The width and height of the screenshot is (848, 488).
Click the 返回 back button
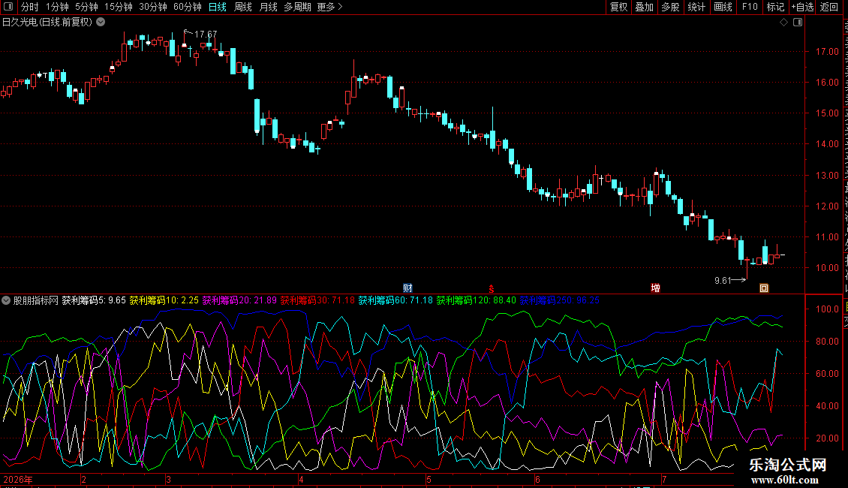(x=829, y=7)
